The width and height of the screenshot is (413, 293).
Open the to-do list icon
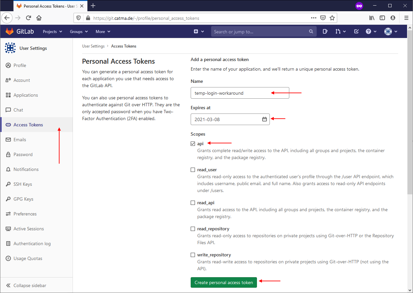tap(356, 31)
